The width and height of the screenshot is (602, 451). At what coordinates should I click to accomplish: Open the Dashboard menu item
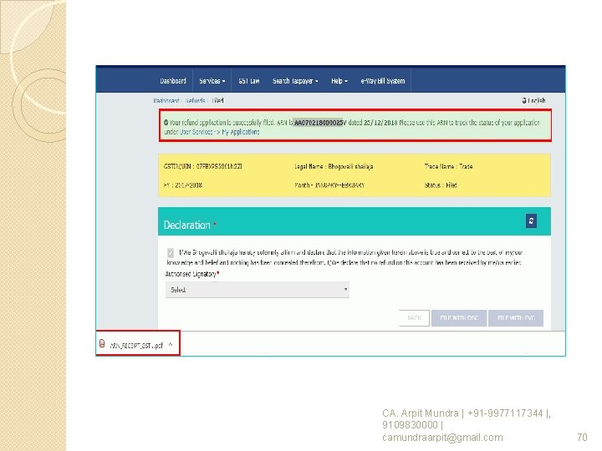[173, 81]
